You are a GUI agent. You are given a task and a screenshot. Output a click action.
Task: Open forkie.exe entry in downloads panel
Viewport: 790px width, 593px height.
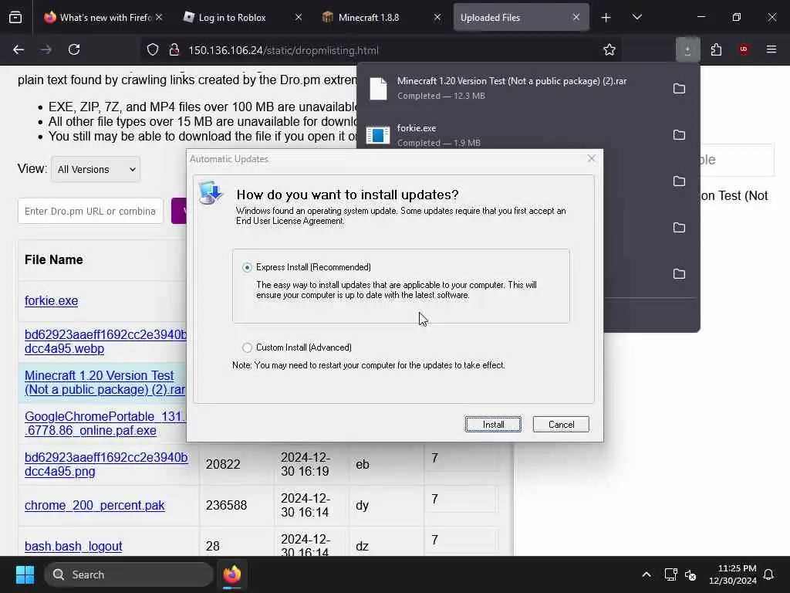click(514, 135)
